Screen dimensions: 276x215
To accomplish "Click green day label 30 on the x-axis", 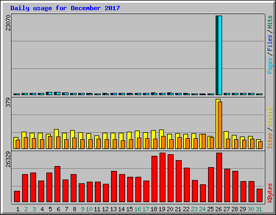I will 251,209.
